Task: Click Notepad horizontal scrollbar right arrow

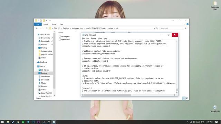Action: [x=175, y=95]
